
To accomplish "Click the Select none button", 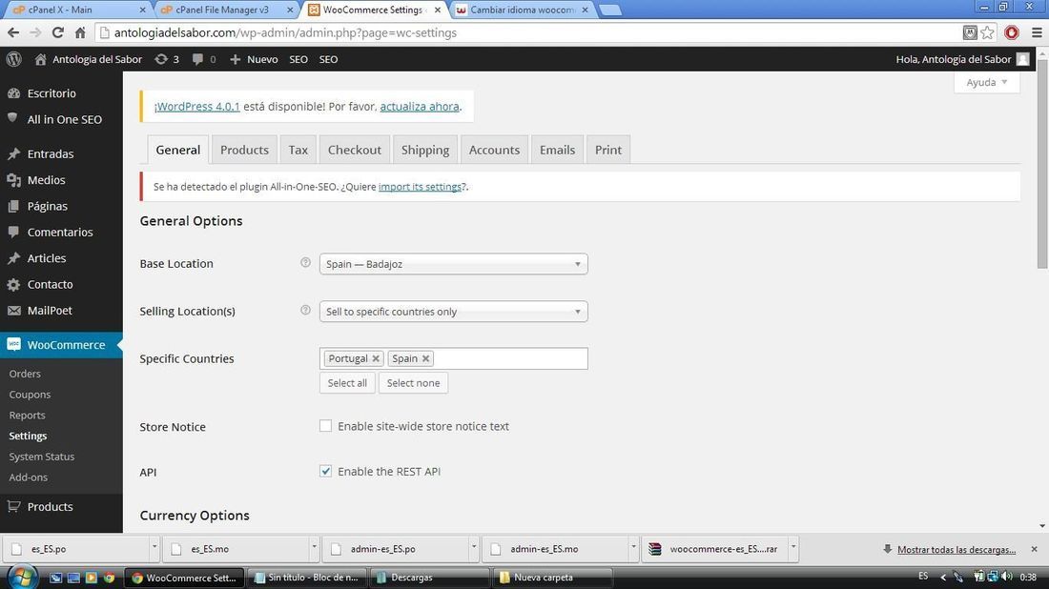I will pyautogui.click(x=414, y=383).
